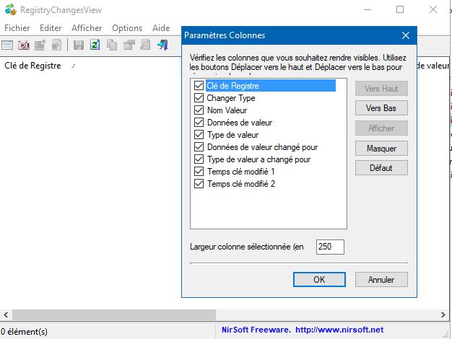Uncheck the Clé de Registre checkbox

coord(199,86)
